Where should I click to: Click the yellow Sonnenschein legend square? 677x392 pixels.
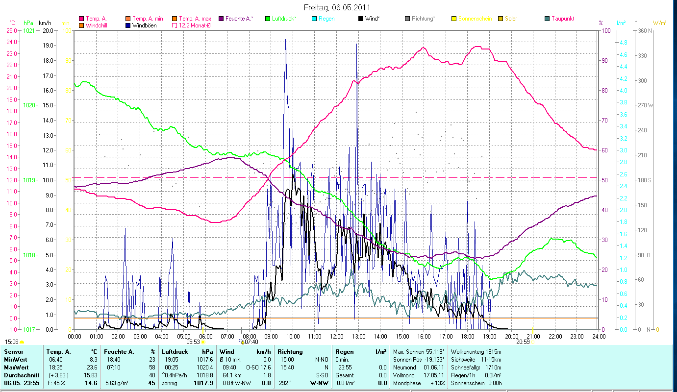click(453, 19)
